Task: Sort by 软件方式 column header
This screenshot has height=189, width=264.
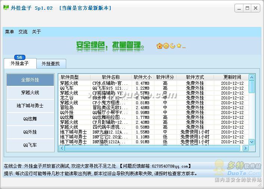Action: tap(195, 77)
